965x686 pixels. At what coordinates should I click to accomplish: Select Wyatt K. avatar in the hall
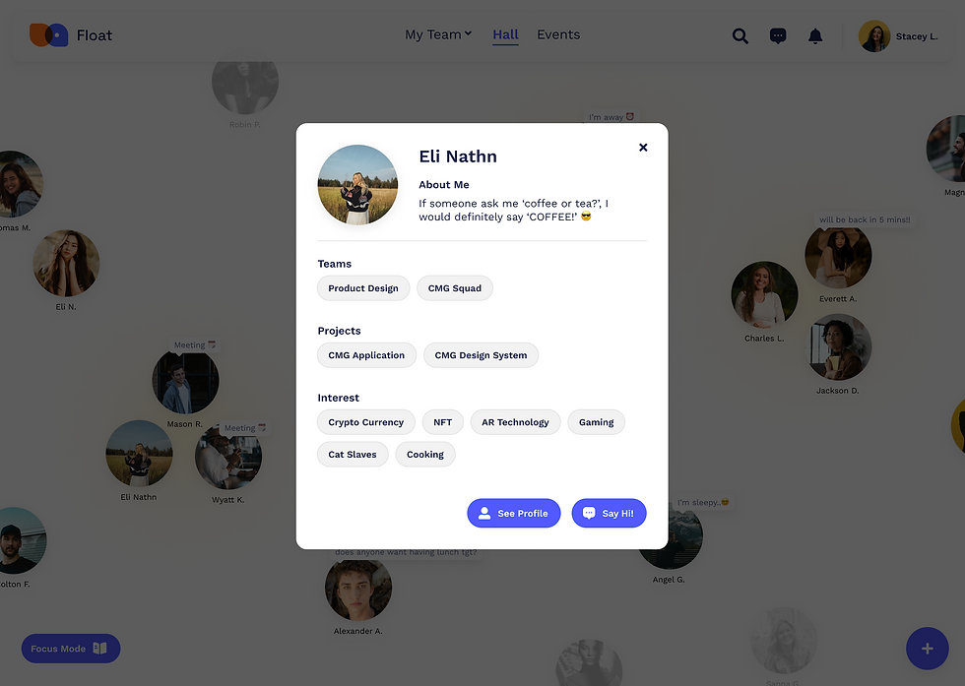[x=228, y=457]
